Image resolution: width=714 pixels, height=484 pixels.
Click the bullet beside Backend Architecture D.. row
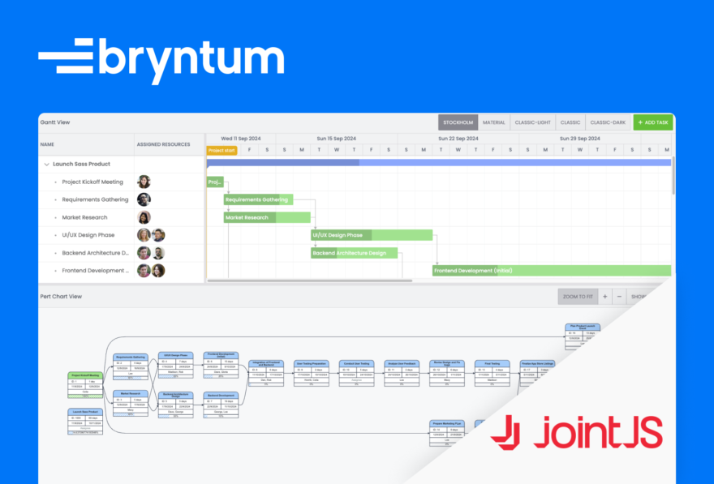tap(54, 252)
